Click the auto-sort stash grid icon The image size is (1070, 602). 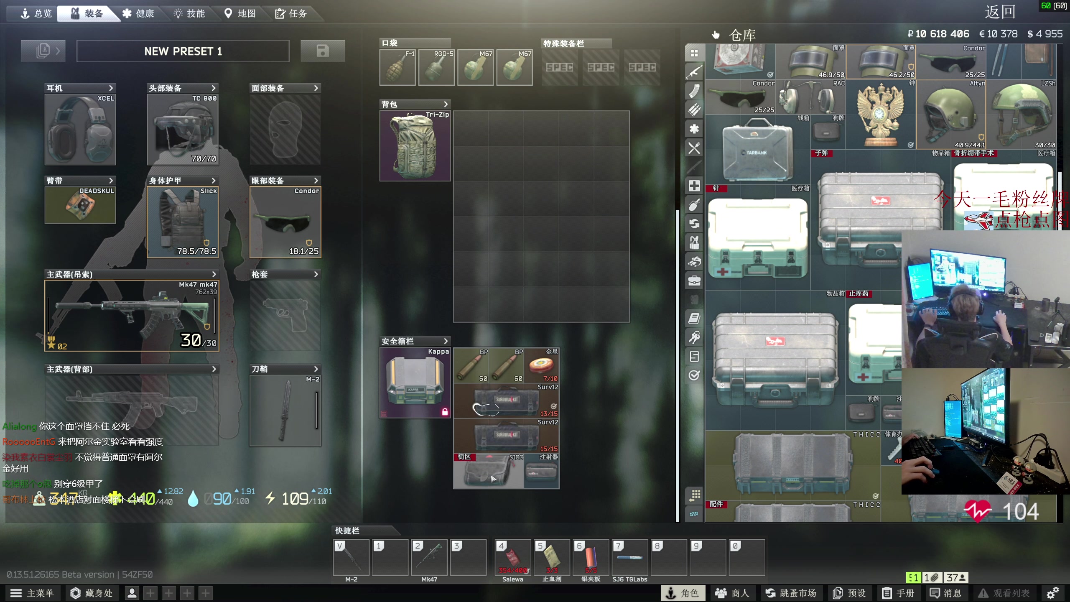click(694, 495)
